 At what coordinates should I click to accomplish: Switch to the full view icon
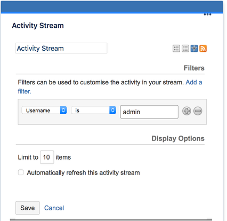pyautogui.click(x=176, y=49)
